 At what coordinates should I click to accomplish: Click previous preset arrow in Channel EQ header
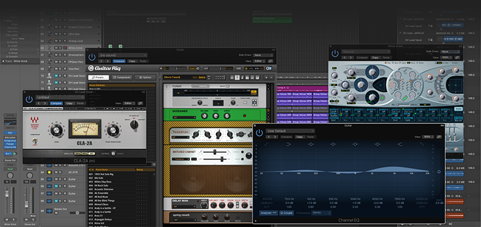coord(269,137)
